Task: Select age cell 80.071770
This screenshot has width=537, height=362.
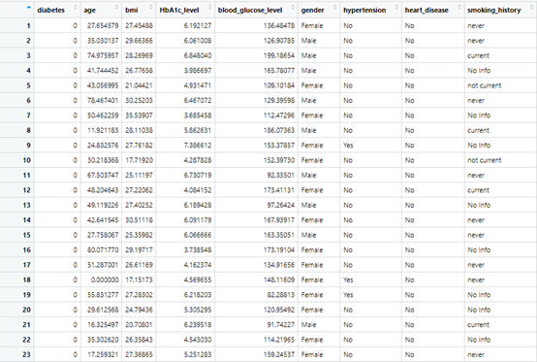Action: [103, 249]
